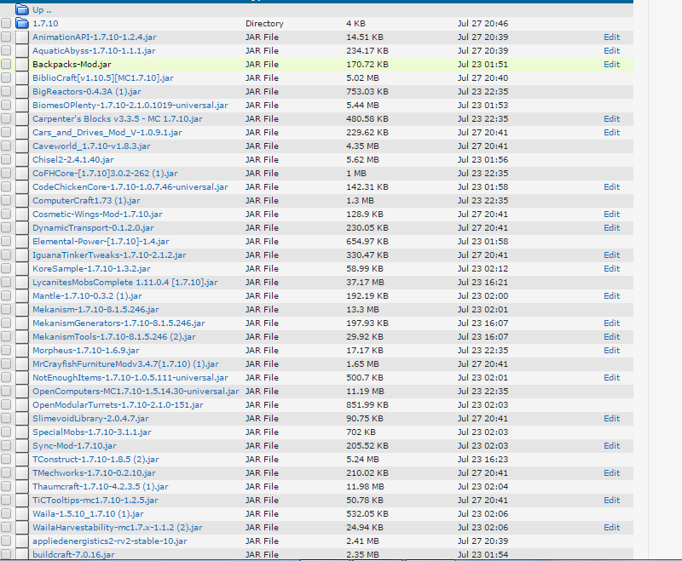
Task: Click the Up folder icon
Action: tap(22, 9)
